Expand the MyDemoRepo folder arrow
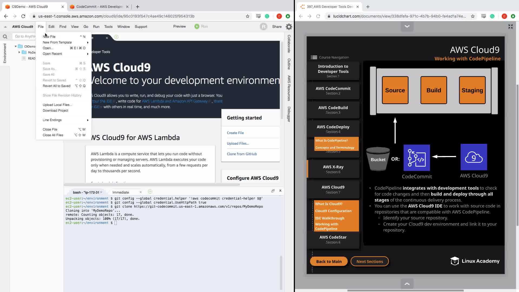519x292 pixels. 19,52
